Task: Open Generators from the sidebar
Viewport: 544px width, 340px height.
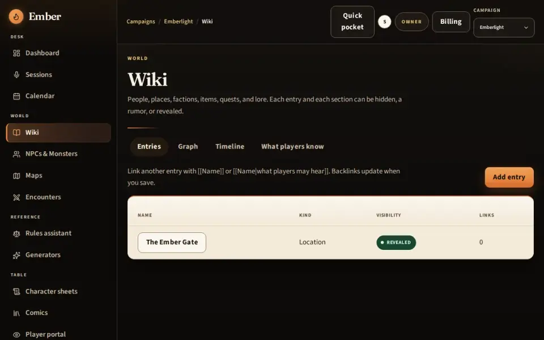Action: (58, 255)
